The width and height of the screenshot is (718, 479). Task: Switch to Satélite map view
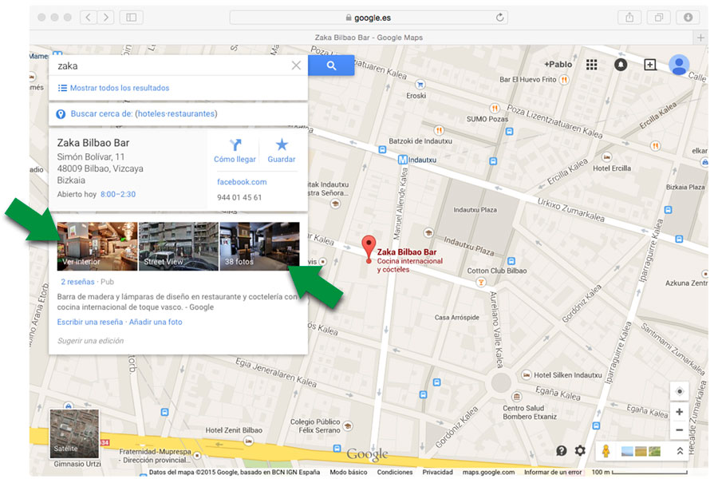point(74,433)
